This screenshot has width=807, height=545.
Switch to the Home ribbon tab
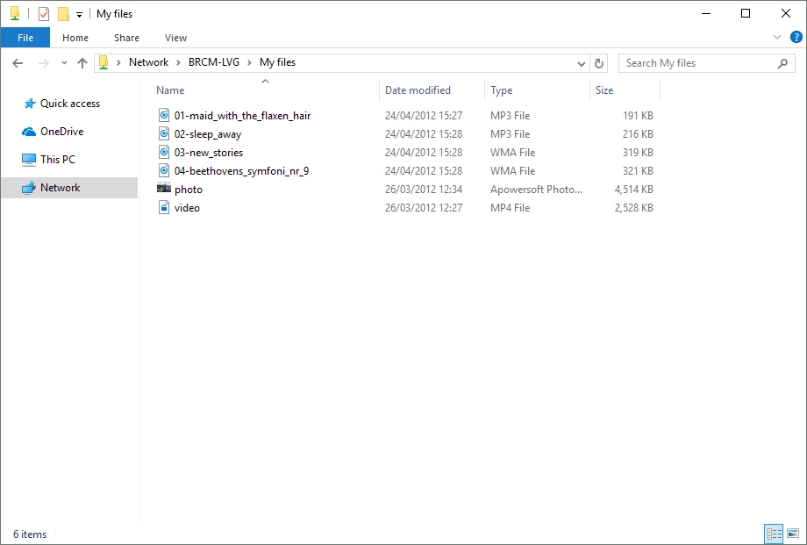[x=75, y=38]
